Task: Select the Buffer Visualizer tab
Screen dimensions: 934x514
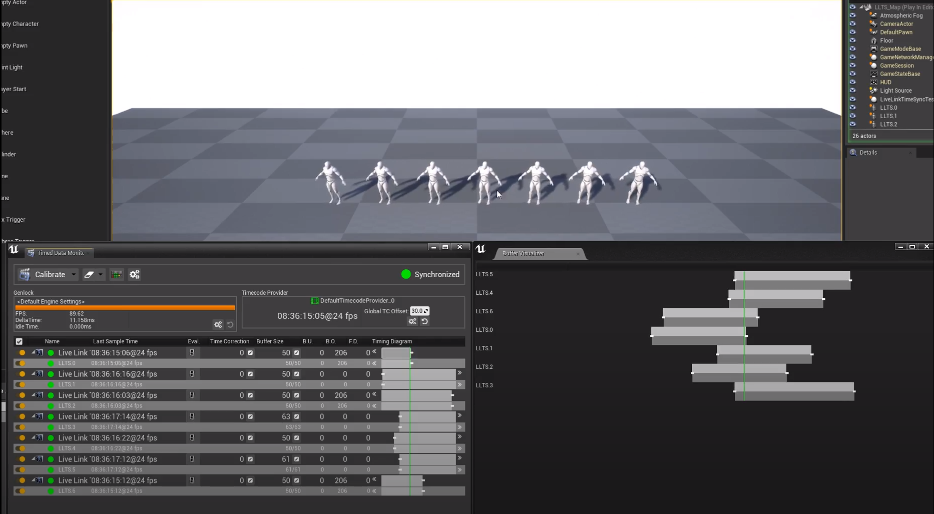Action: click(x=540, y=254)
